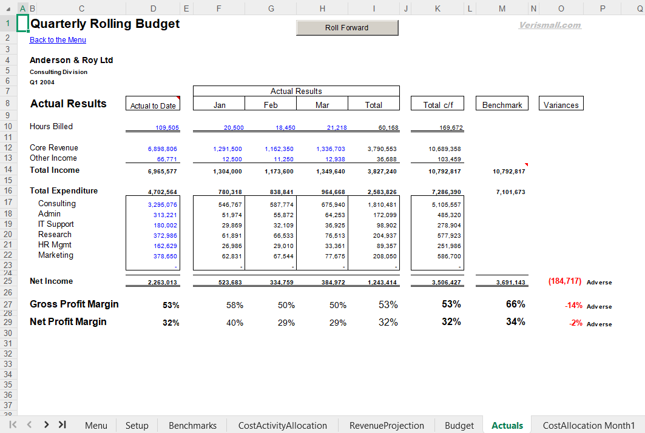Open the Budget sheet tab
The image size is (645, 433).
click(x=459, y=425)
